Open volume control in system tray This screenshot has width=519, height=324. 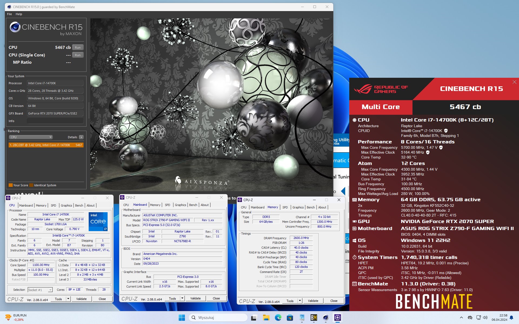pyautogui.click(x=485, y=318)
